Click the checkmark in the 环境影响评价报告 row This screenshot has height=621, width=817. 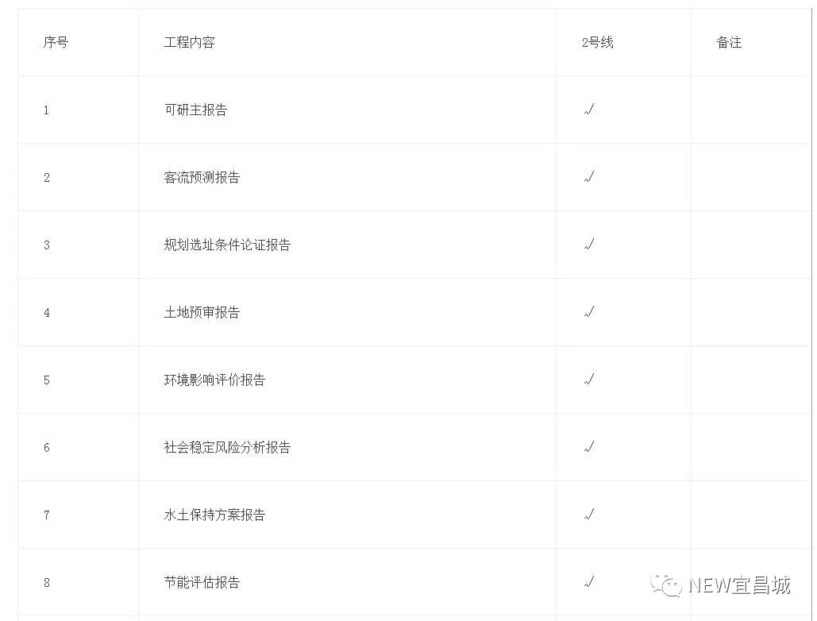(588, 380)
